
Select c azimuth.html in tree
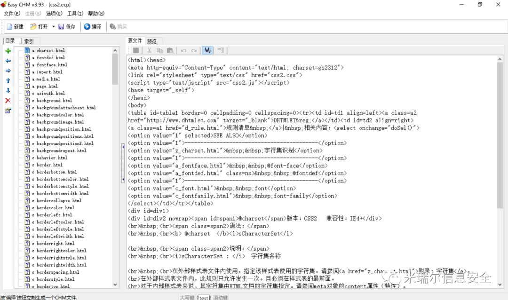click(48, 93)
